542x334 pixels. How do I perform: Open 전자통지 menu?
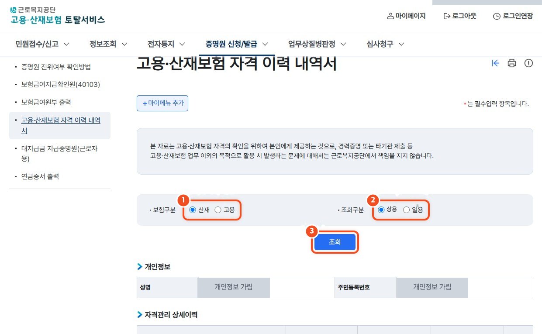click(166, 44)
